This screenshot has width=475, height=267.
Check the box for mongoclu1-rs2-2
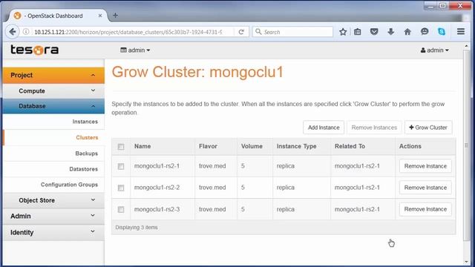tap(121, 188)
